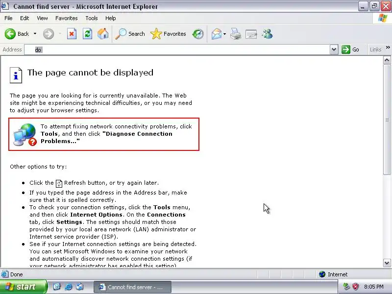The image size is (392, 294).
Task: Open the File menu
Action: (8, 18)
